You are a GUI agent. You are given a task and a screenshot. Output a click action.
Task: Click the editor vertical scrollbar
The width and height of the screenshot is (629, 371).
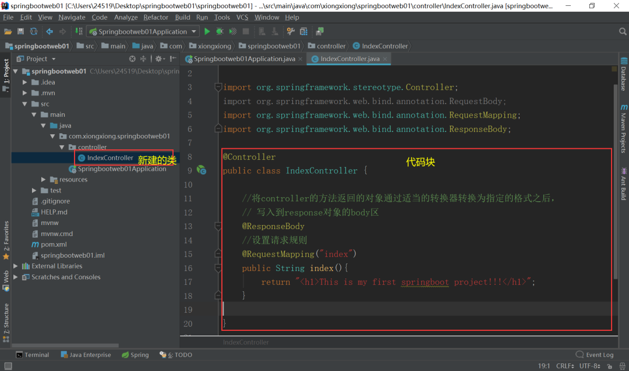click(616, 181)
